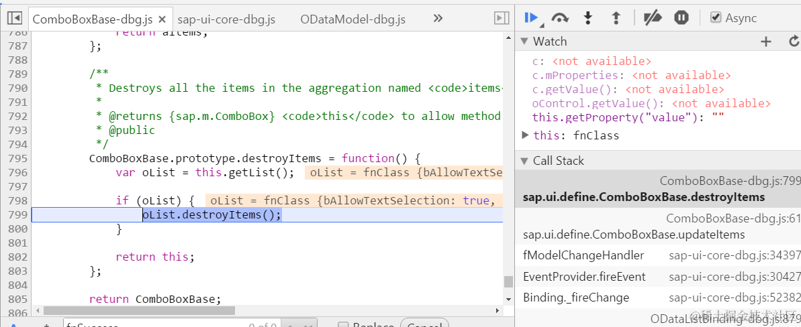The image size is (801, 327).
Task: Select watch entry 'c: <not available>'
Action: click(x=592, y=61)
